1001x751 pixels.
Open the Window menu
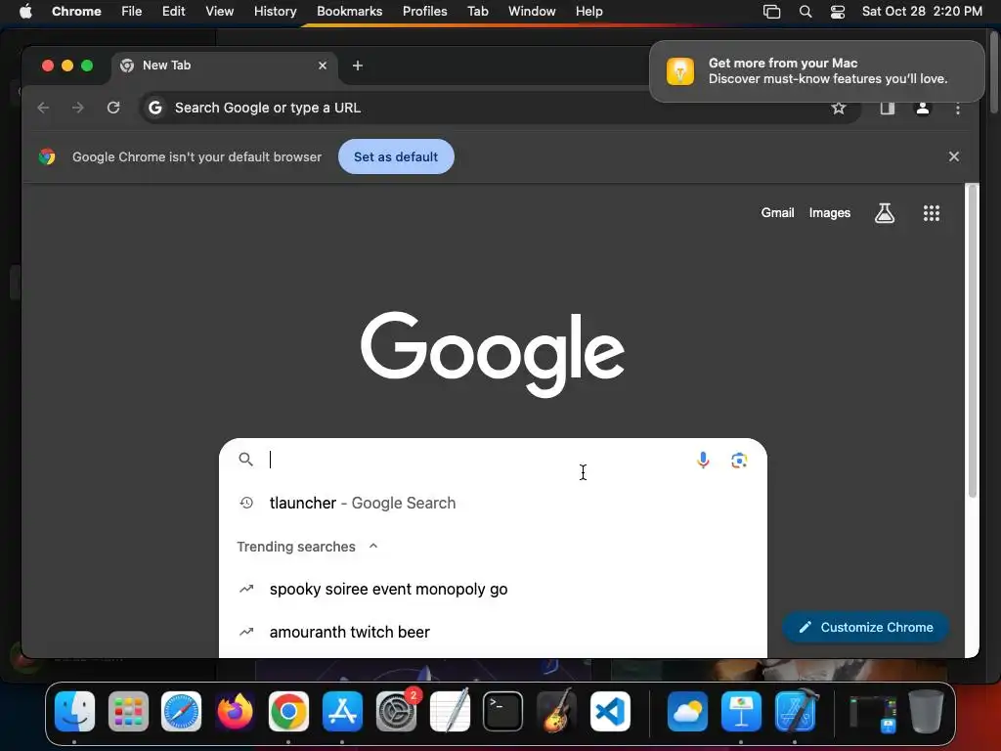pos(532,12)
